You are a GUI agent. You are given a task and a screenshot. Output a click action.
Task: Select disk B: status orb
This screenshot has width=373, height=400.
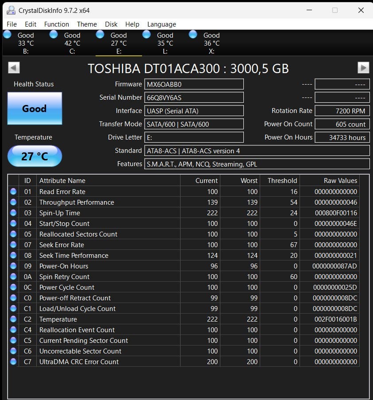pos(7,34)
